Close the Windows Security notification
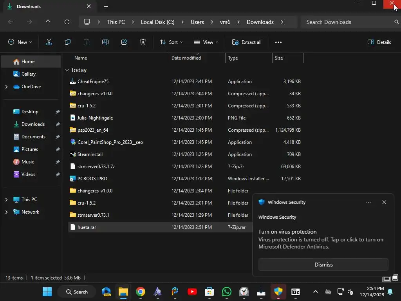This screenshot has width=401, height=301. tap(384, 202)
